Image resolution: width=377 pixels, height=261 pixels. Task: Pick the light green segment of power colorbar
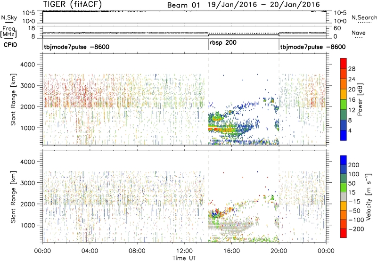[x=344, y=105]
